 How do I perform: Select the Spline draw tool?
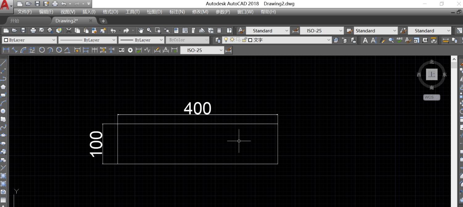(3, 127)
